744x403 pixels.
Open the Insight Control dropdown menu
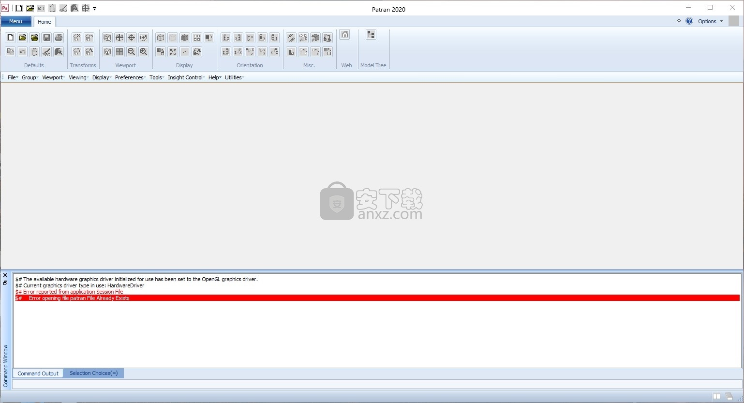tap(187, 77)
